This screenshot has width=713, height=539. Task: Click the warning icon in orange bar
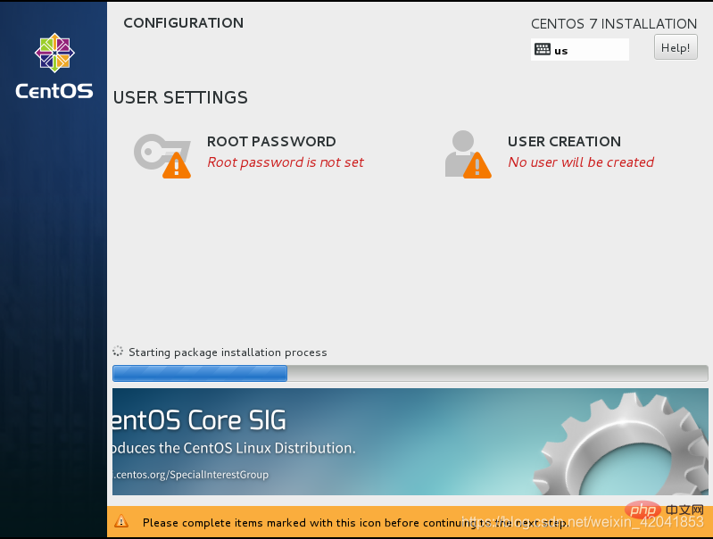point(121,521)
